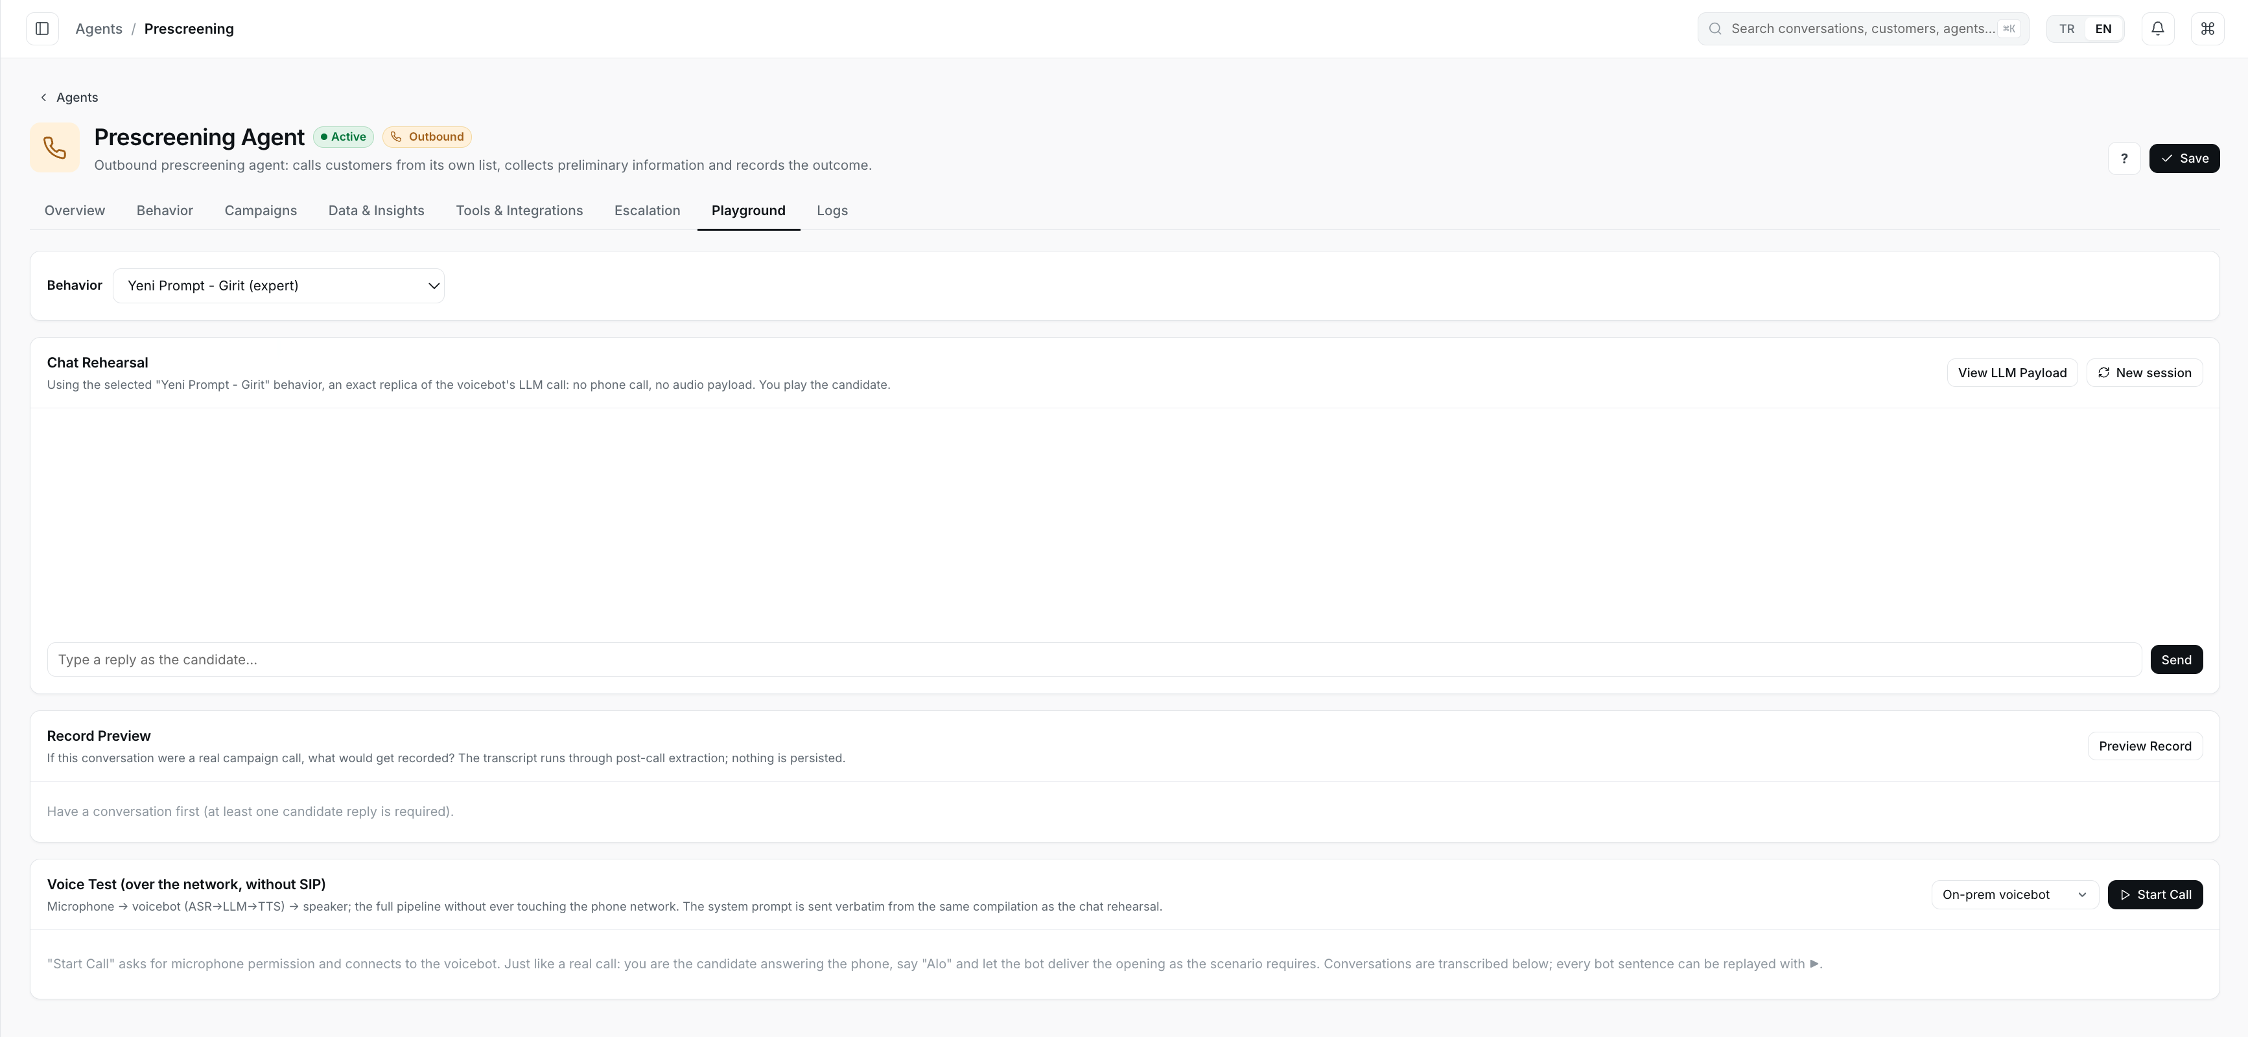Open the On-prem voicebot dropdown
The height and width of the screenshot is (1037, 2248).
(2014, 894)
